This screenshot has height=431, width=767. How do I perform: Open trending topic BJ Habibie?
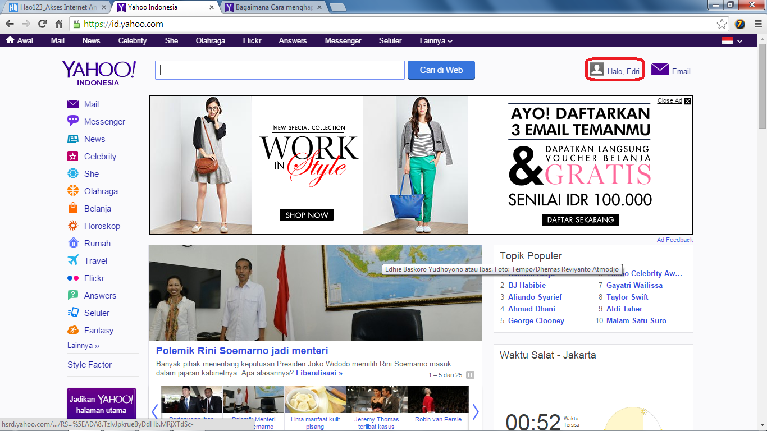527,285
